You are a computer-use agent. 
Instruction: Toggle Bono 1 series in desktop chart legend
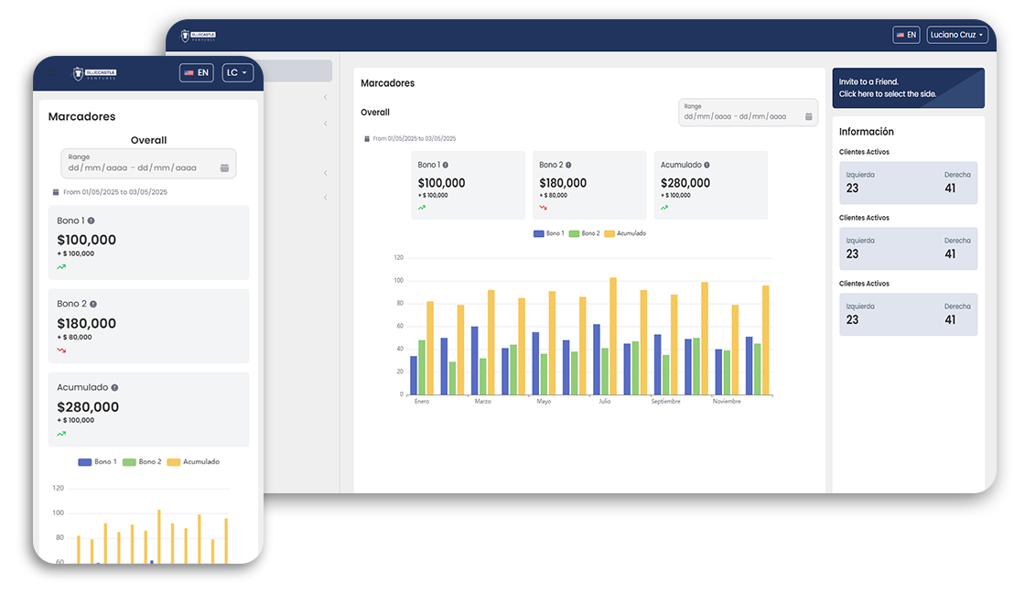click(x=549, y=233)
